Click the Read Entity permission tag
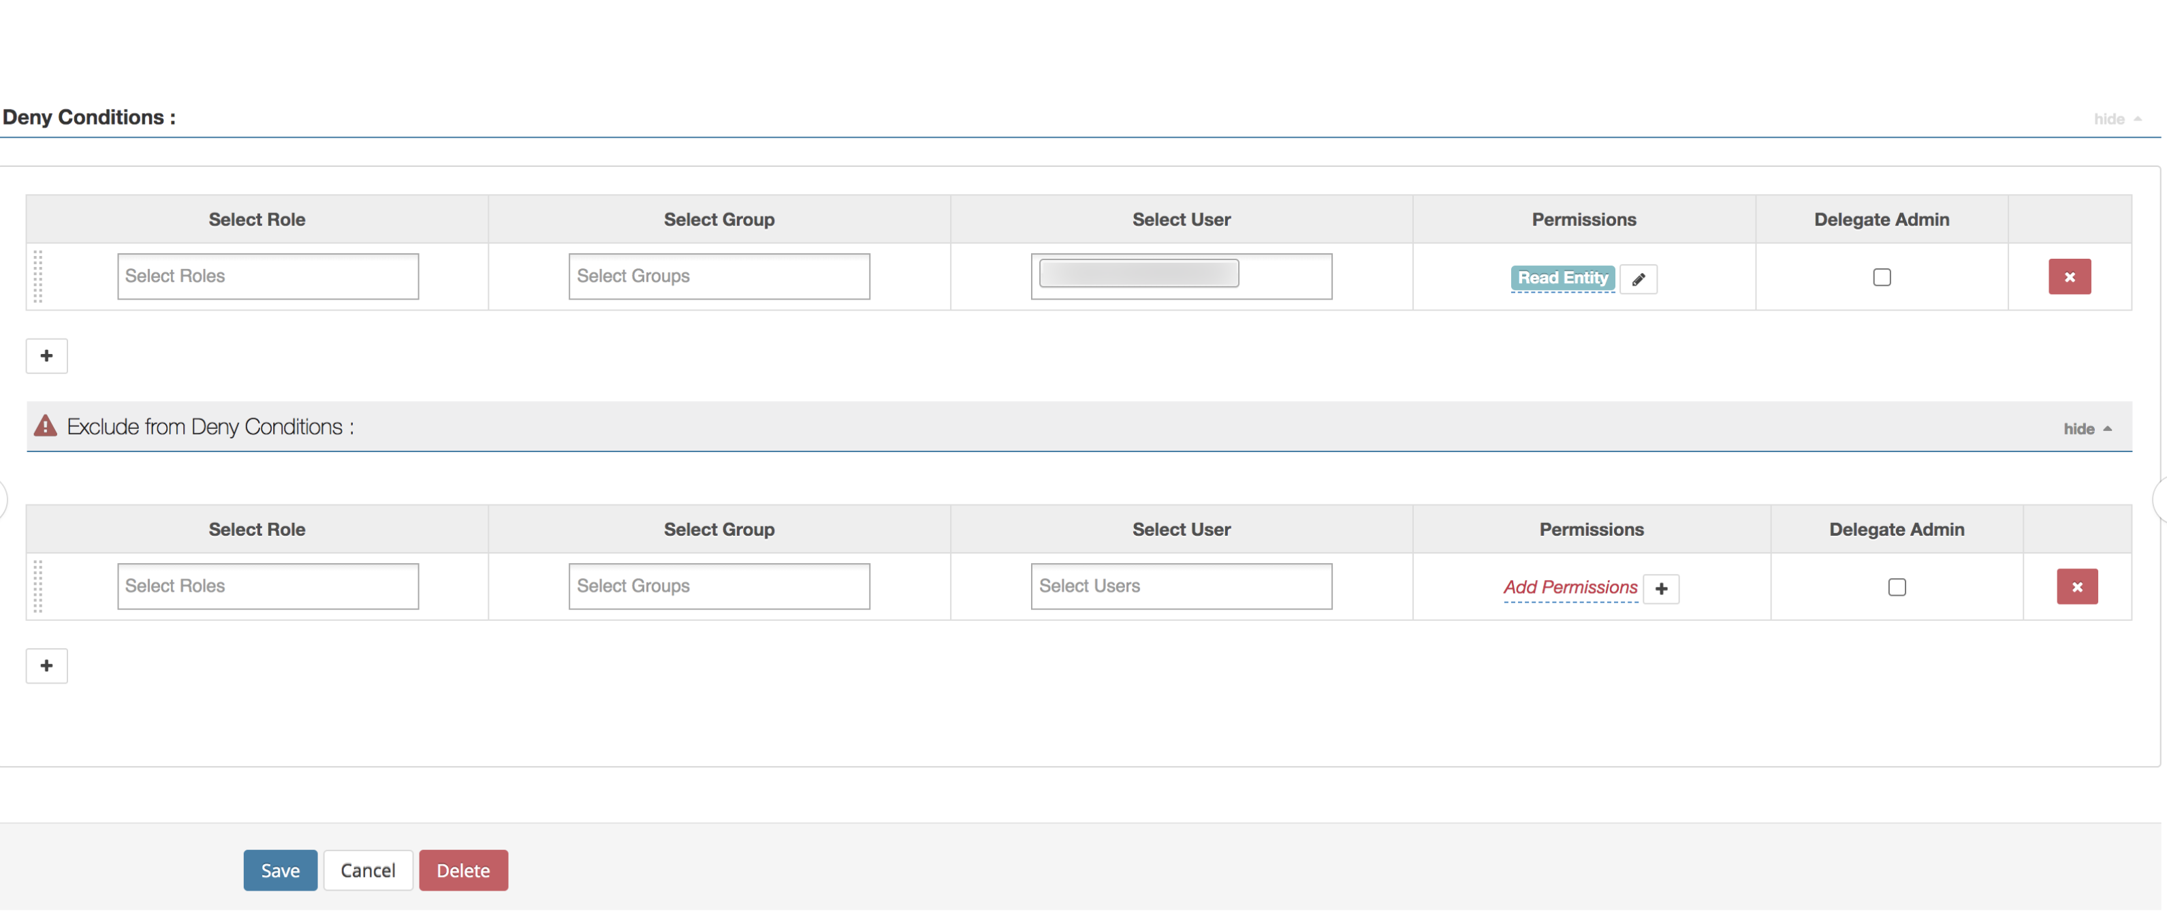 (1562, 278)
